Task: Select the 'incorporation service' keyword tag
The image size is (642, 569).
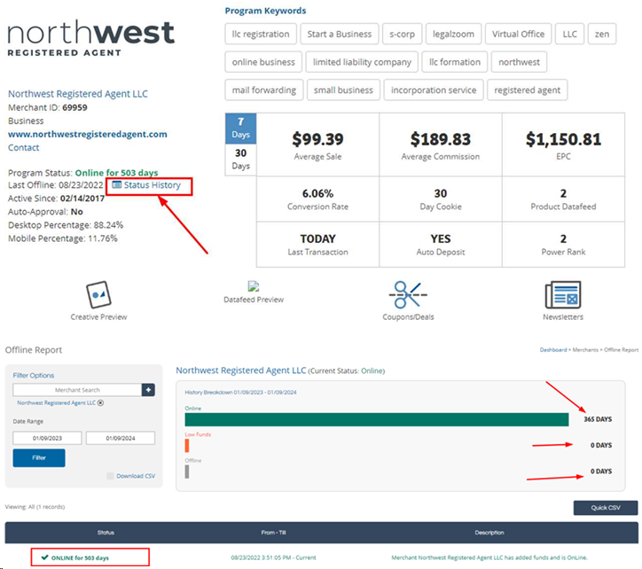Action: click(x=434, y=90)
